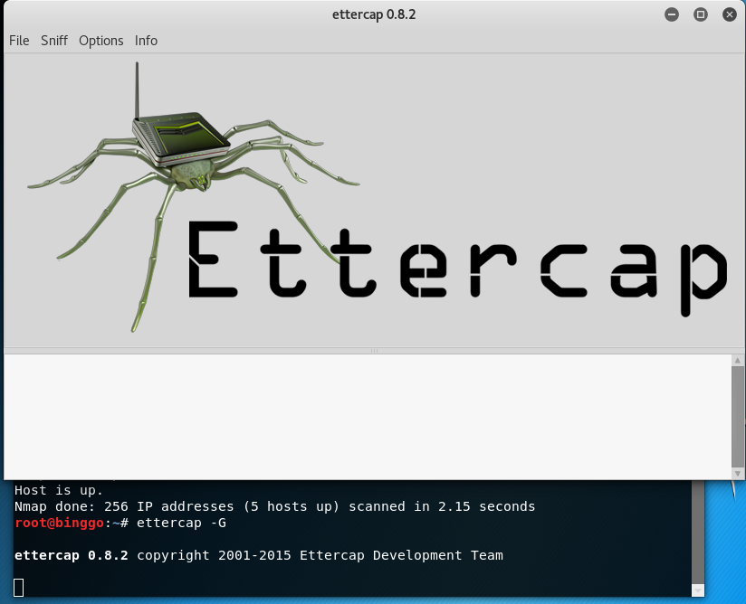Click the ettercap message pane scrollbar thumb
The image size is (746, 604).
tap(738, 417)
